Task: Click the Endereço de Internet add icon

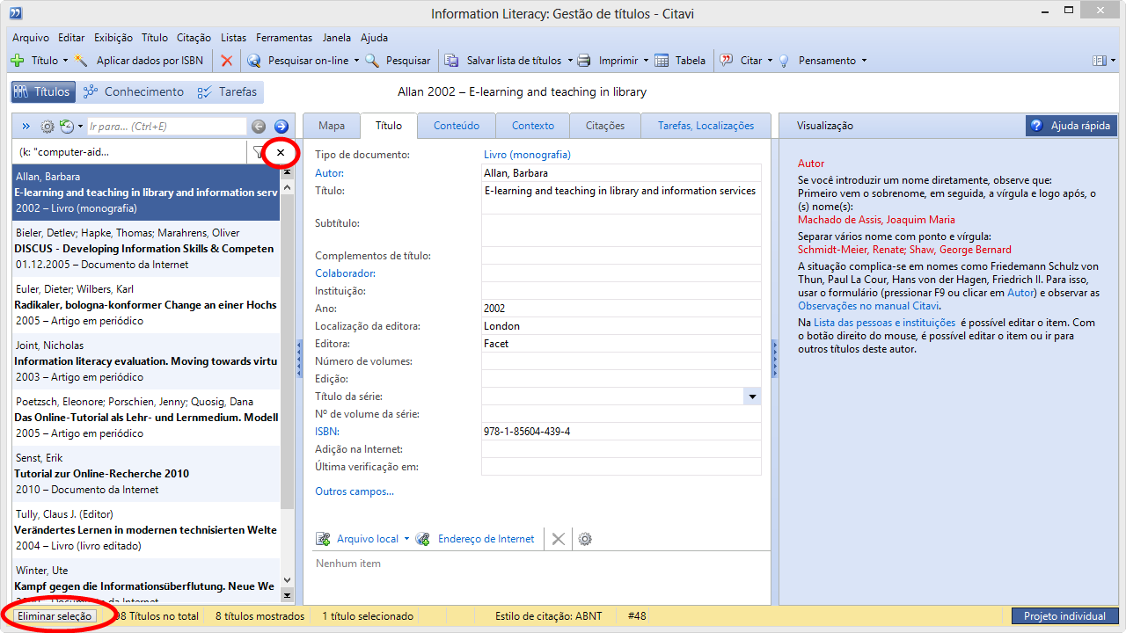Action: pyautogui.click(x=423, y=539)
